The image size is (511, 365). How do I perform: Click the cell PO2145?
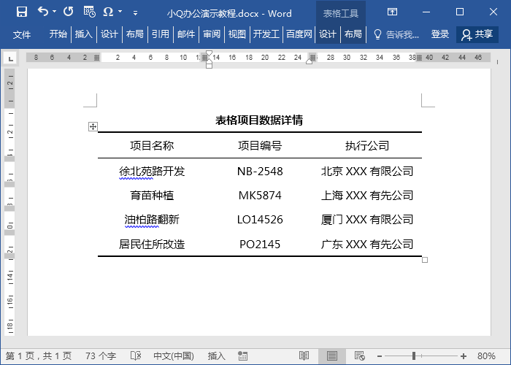coord(260,244)
